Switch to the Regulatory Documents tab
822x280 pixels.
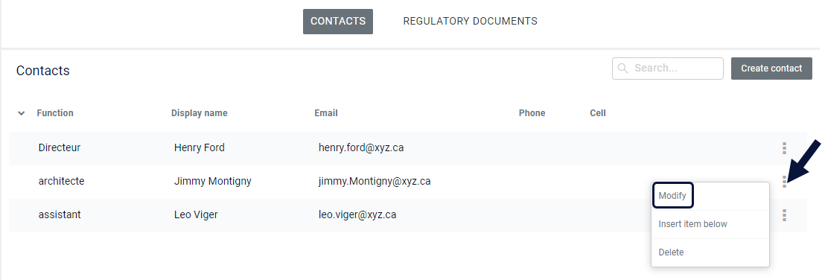click(x=471, y=22)
